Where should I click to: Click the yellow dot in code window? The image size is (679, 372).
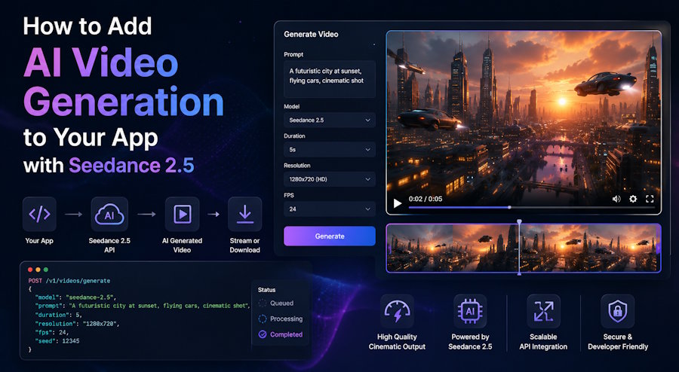pos(38,270)
